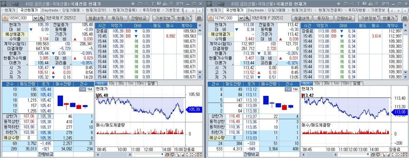Select 1m chart tab in left window

click(131, 83)
